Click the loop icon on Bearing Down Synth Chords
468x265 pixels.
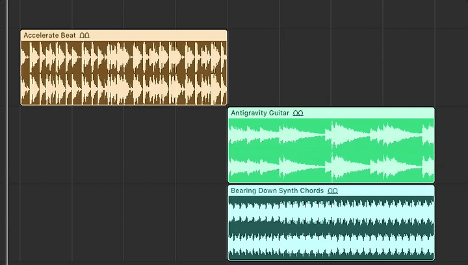pyautogui.click(x=333, y=190)
